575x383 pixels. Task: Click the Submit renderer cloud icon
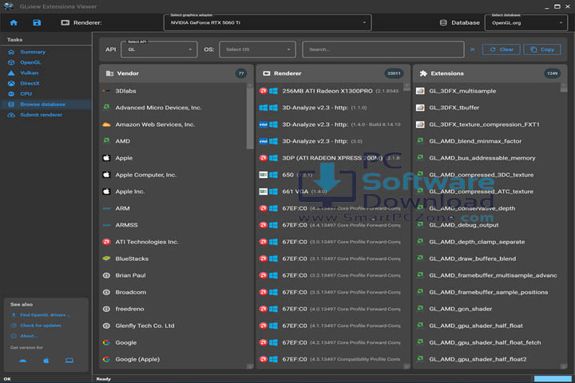click(x=11, y=115)
